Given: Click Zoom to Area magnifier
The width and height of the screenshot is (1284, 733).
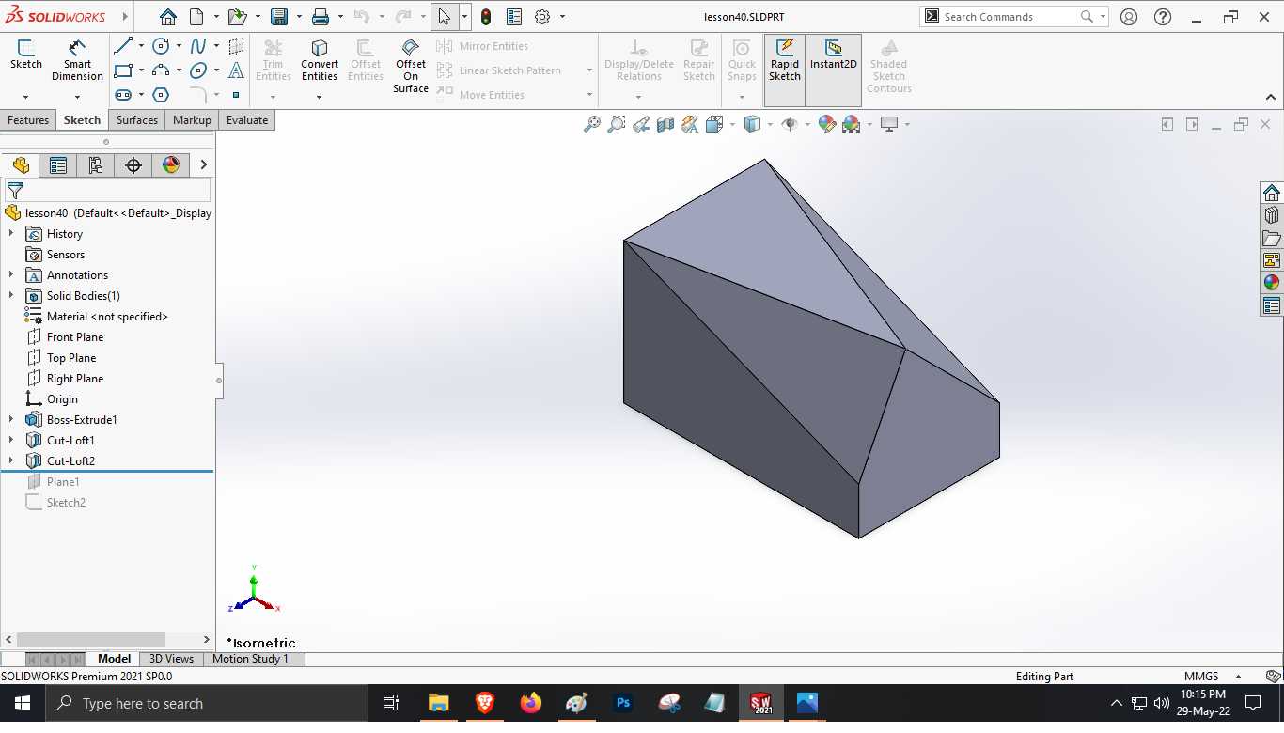Looking at the screenshot, I should click(617, 124).
